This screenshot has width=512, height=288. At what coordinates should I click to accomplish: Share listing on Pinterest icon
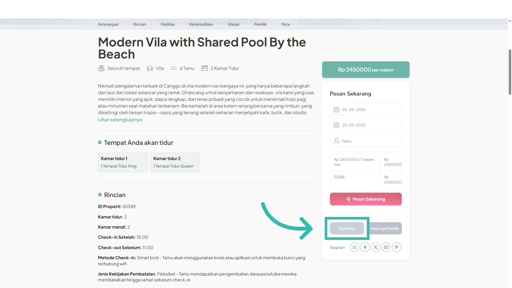click(x=397, y=247)
